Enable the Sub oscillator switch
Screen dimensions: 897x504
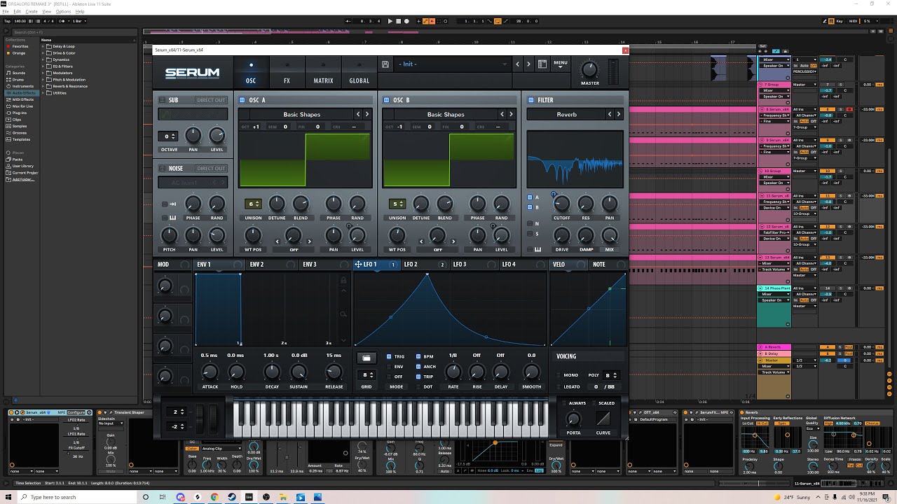[x=162, y=100]
